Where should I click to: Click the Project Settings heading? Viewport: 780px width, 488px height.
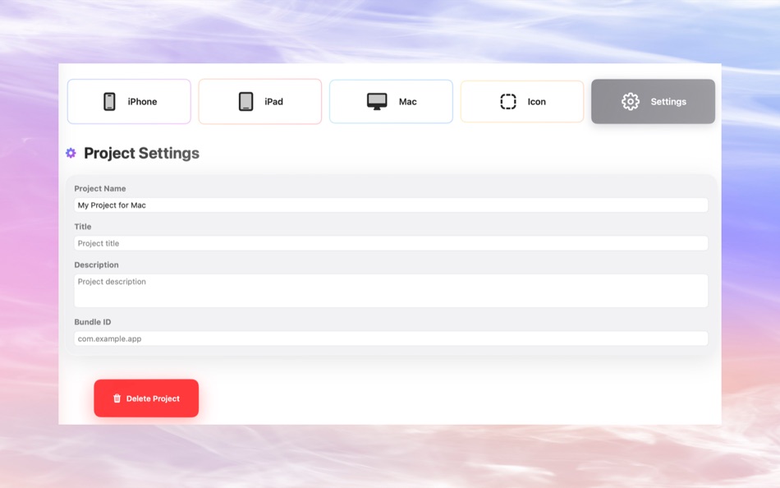click(141, 153)
